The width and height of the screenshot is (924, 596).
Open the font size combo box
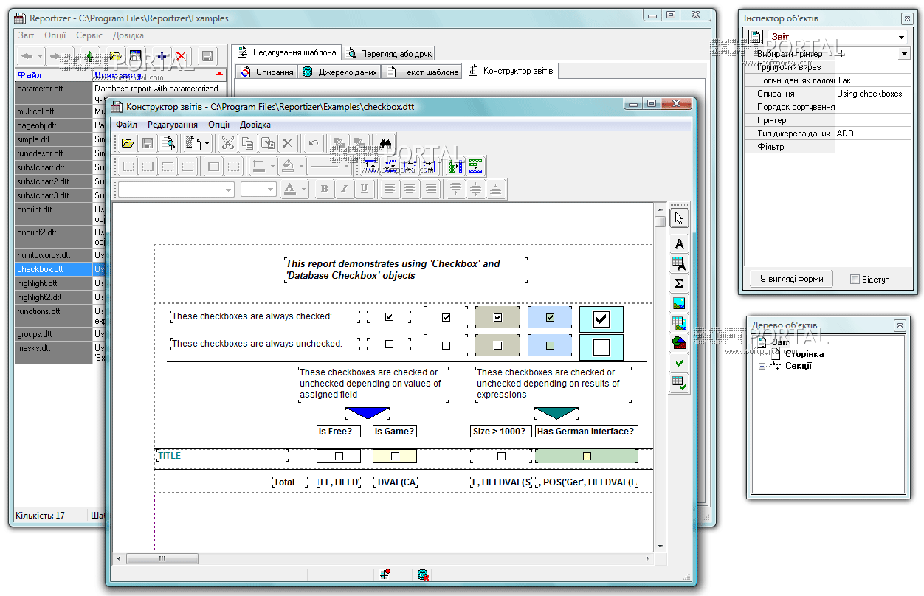tap(270, 190)
